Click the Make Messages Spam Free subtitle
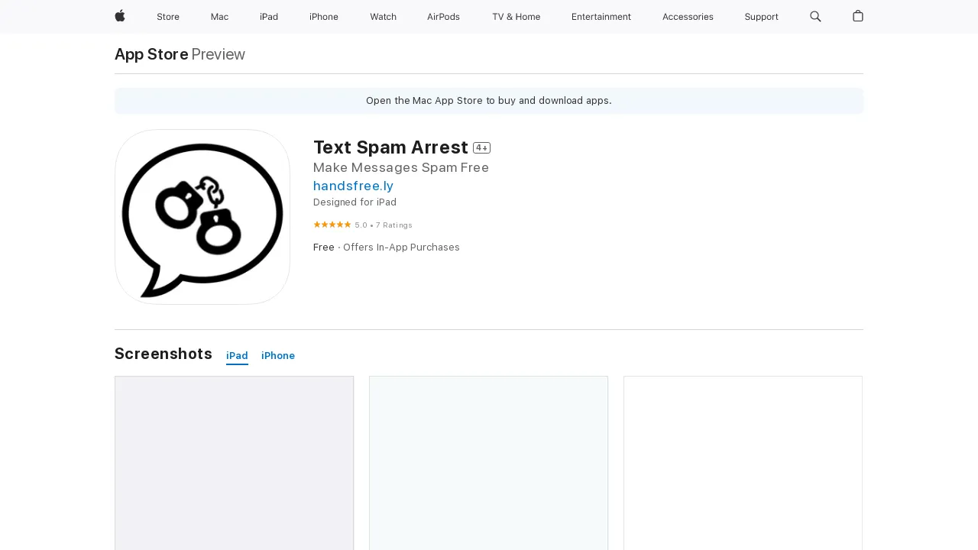 401,167
